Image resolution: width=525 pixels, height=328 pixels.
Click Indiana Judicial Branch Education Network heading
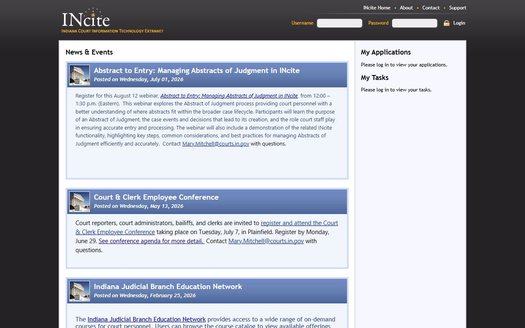(168, 287)
